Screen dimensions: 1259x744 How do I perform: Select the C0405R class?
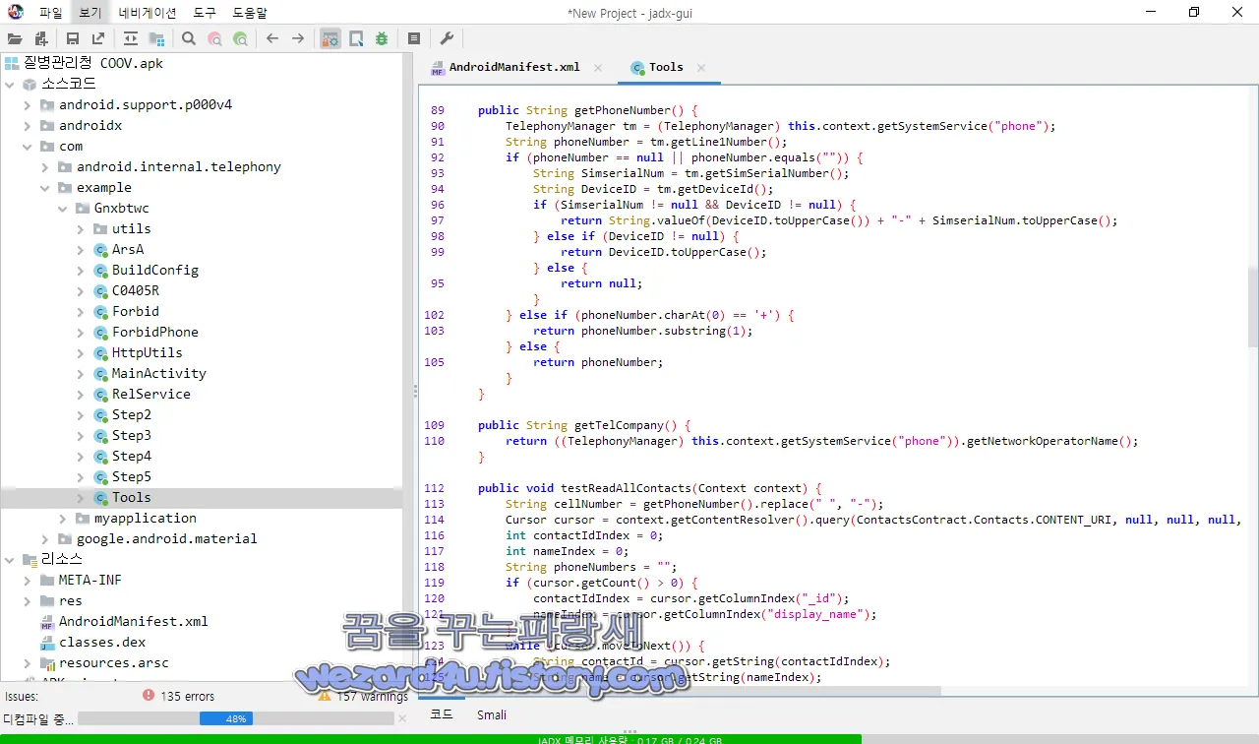[x=135, y=290]
